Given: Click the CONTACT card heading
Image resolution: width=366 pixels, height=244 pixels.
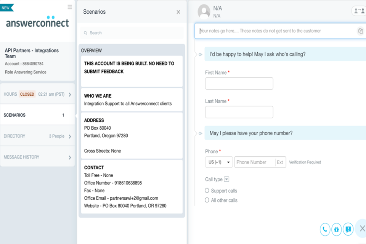Looking at the screenshot, I should (x=94, y=167).
